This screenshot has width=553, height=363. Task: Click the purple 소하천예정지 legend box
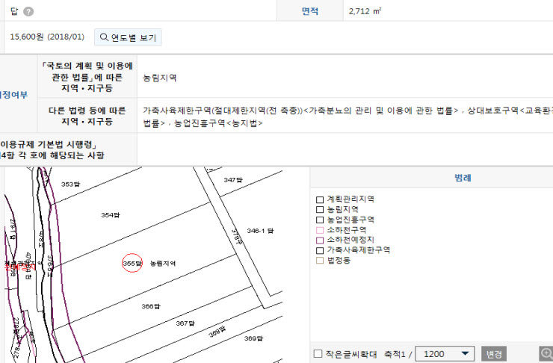coord(320,240)
